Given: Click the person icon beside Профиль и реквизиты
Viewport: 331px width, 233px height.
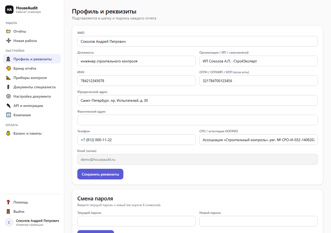Looking at the screenshot, I should (9, 59).
